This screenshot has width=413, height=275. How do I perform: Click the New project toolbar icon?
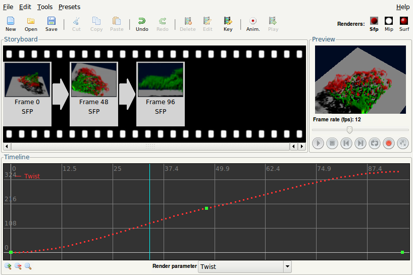(x=11, y=24)
